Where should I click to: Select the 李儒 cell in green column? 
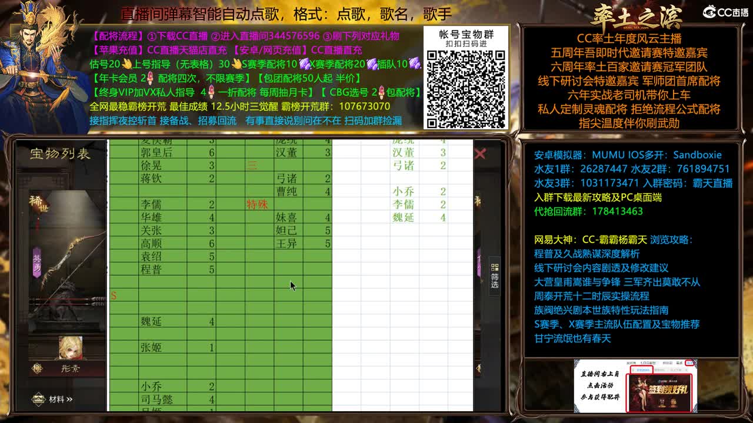point(162,204)
